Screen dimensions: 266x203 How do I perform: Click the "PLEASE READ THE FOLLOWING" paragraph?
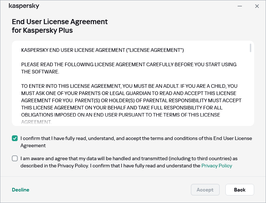[129, 68]
